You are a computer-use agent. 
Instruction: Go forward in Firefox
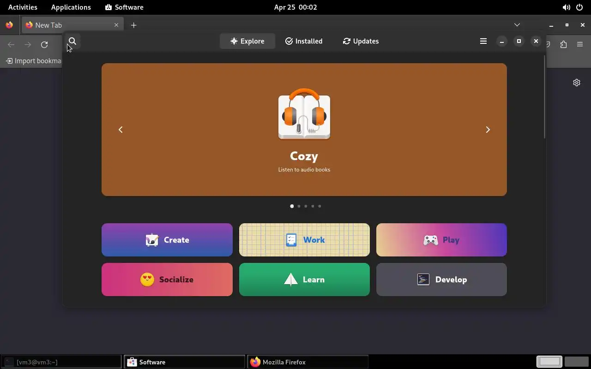pos(28,45)
